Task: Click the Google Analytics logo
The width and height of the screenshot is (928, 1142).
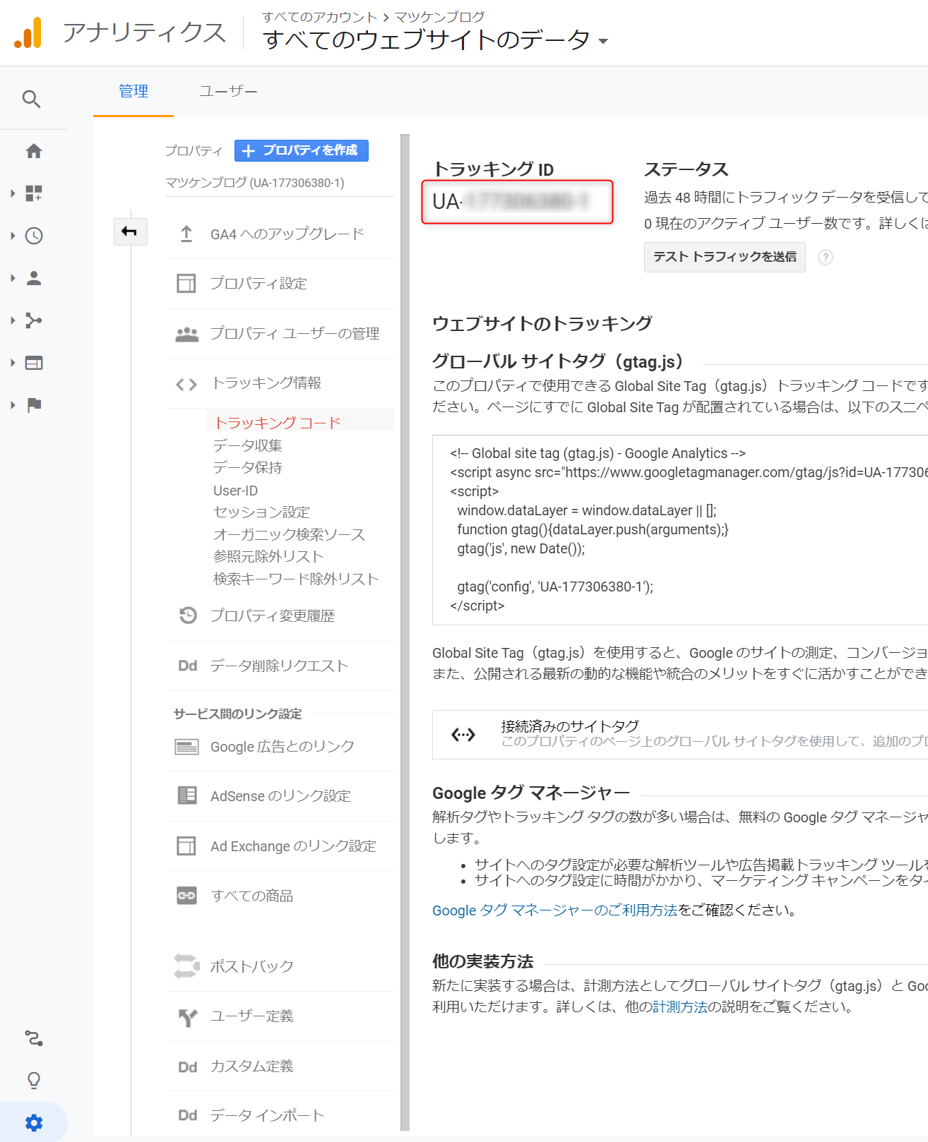Action: tap(28, 32)
